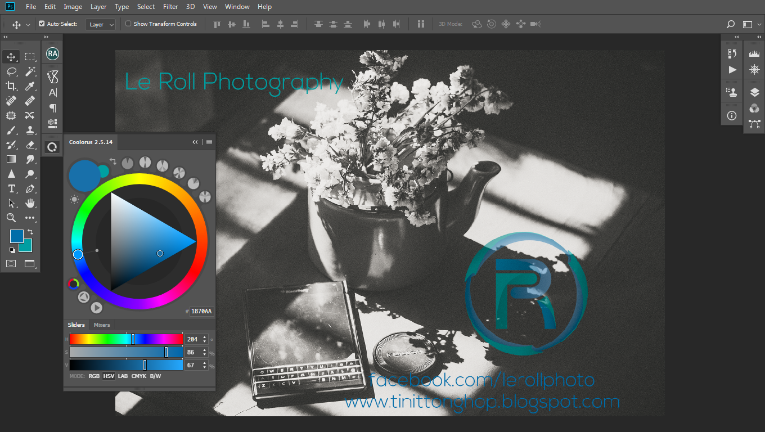The width and height of the screenshot is (765, 432).
Task: Choose the Smudge tool
Action: [x=30, y=159]
